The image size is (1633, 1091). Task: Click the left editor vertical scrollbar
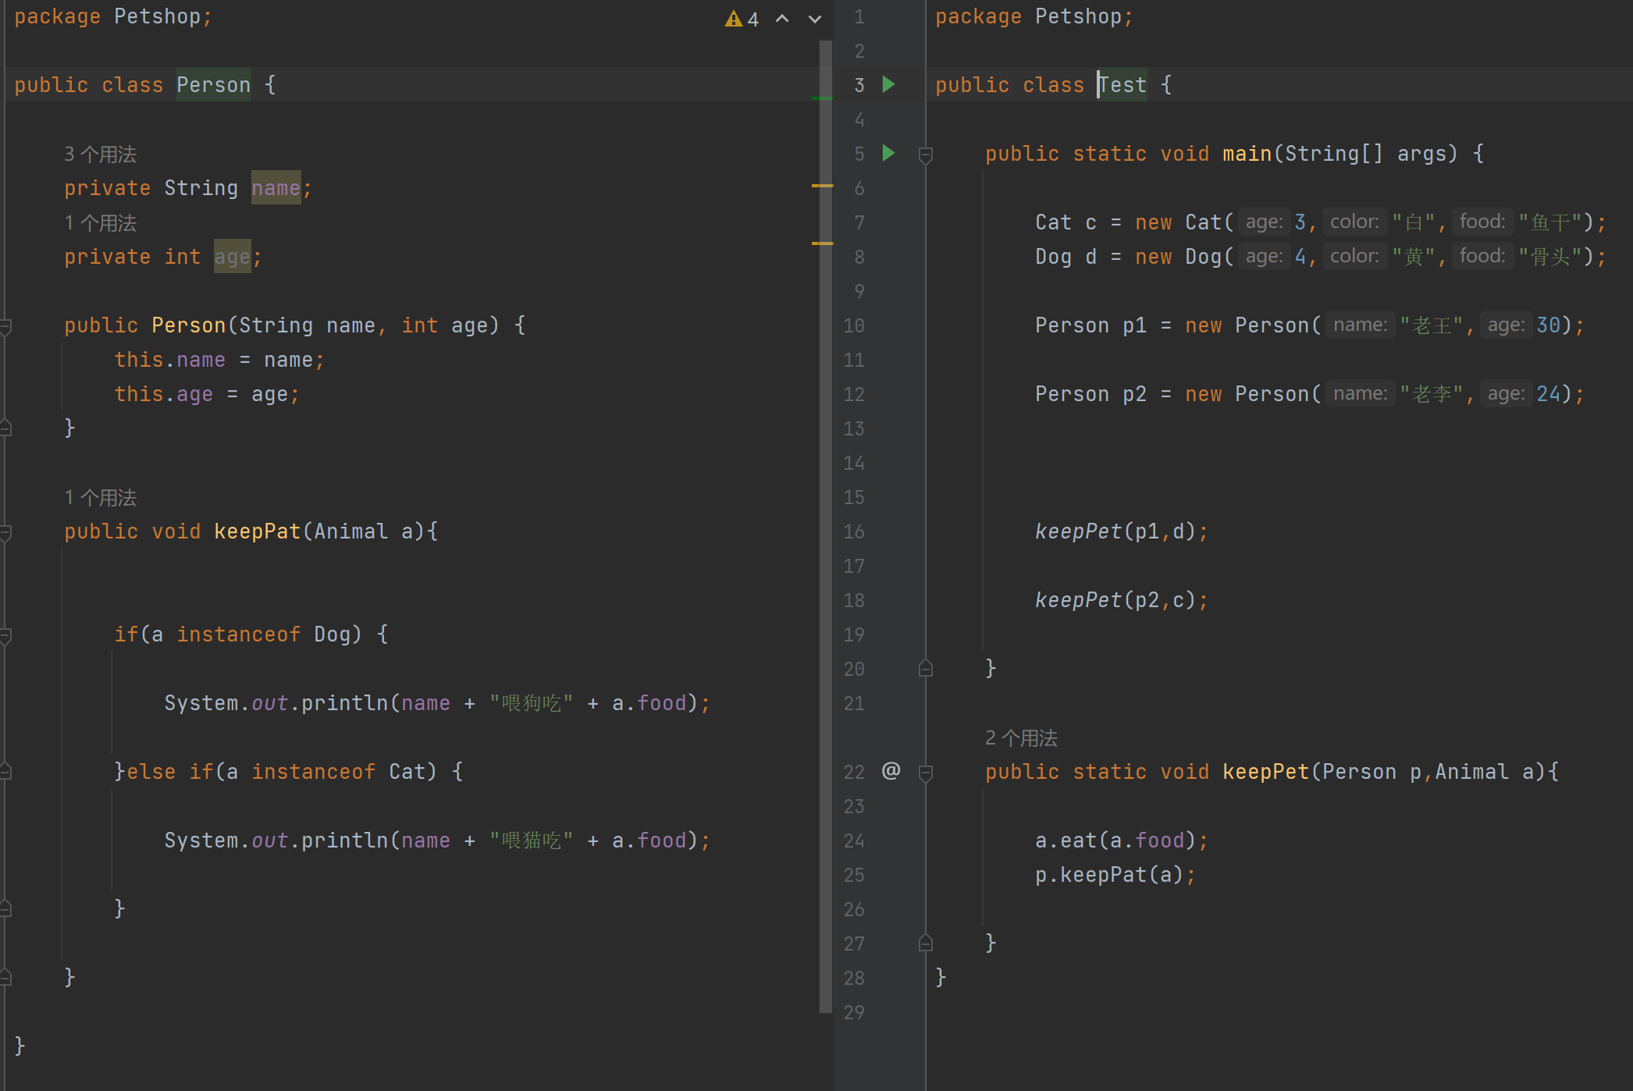pyautogui.click(x=825, y=546)
